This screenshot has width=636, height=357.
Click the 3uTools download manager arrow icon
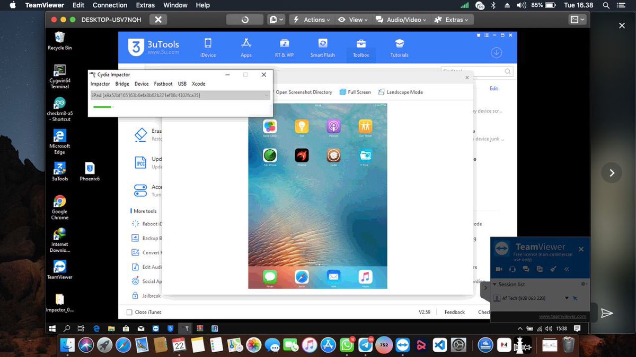click(496, 52)
